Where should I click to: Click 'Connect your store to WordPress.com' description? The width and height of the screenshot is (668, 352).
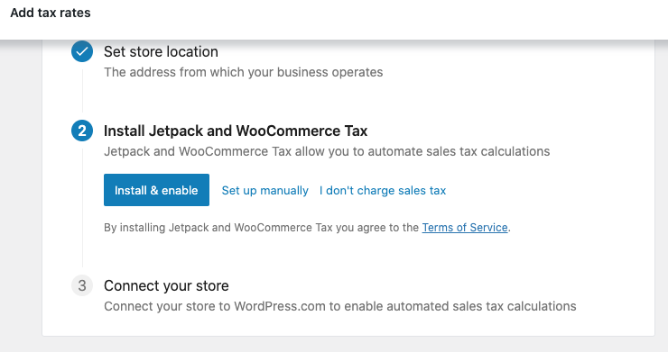click(340, 306)
